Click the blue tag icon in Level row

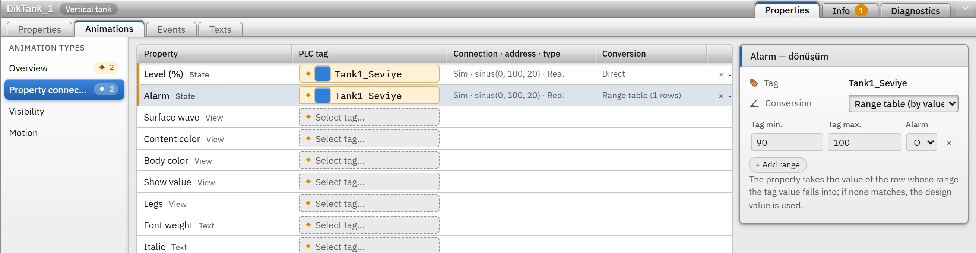(x=323, y=74)
